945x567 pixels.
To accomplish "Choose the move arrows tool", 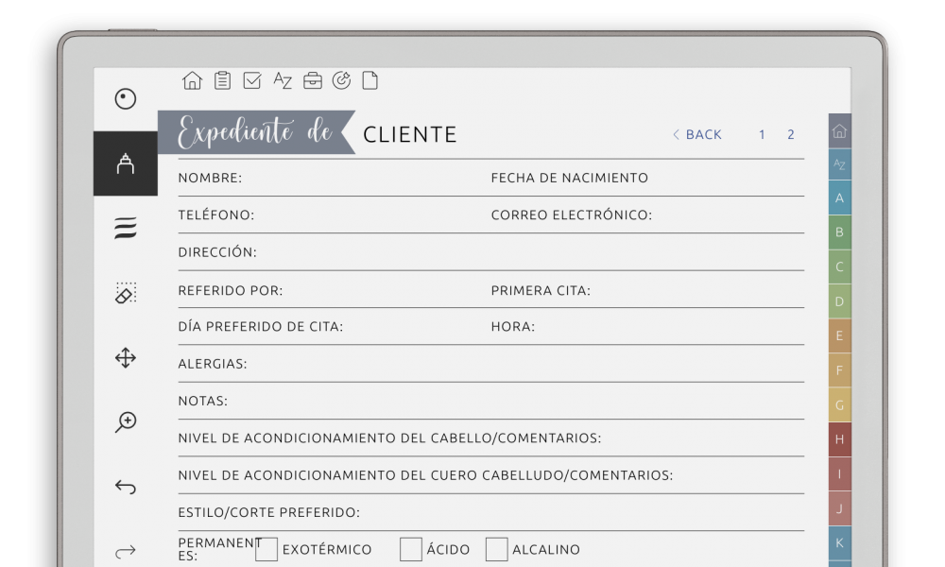I will point(126,358).
